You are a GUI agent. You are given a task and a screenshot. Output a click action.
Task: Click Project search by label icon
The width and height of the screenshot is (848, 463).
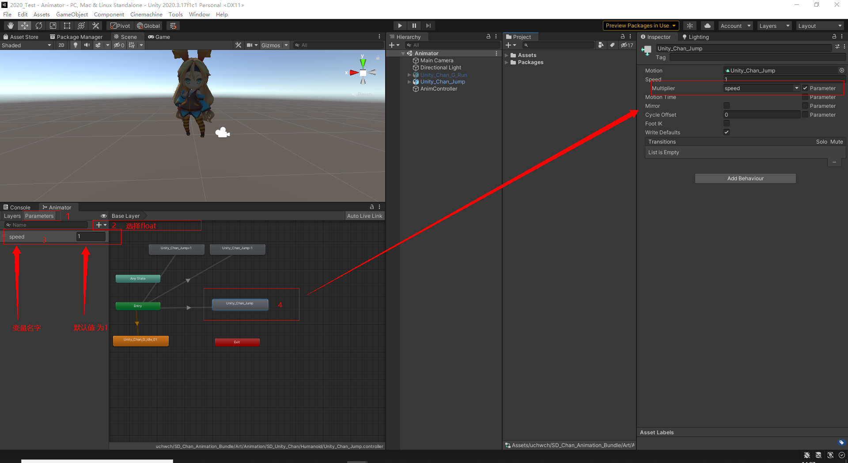pyautogui.click(x=612, y=45)
